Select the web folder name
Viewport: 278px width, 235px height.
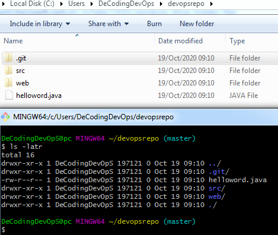pos(23,83)
